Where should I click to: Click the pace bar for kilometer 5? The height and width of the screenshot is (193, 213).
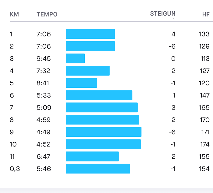coord(81,83)
